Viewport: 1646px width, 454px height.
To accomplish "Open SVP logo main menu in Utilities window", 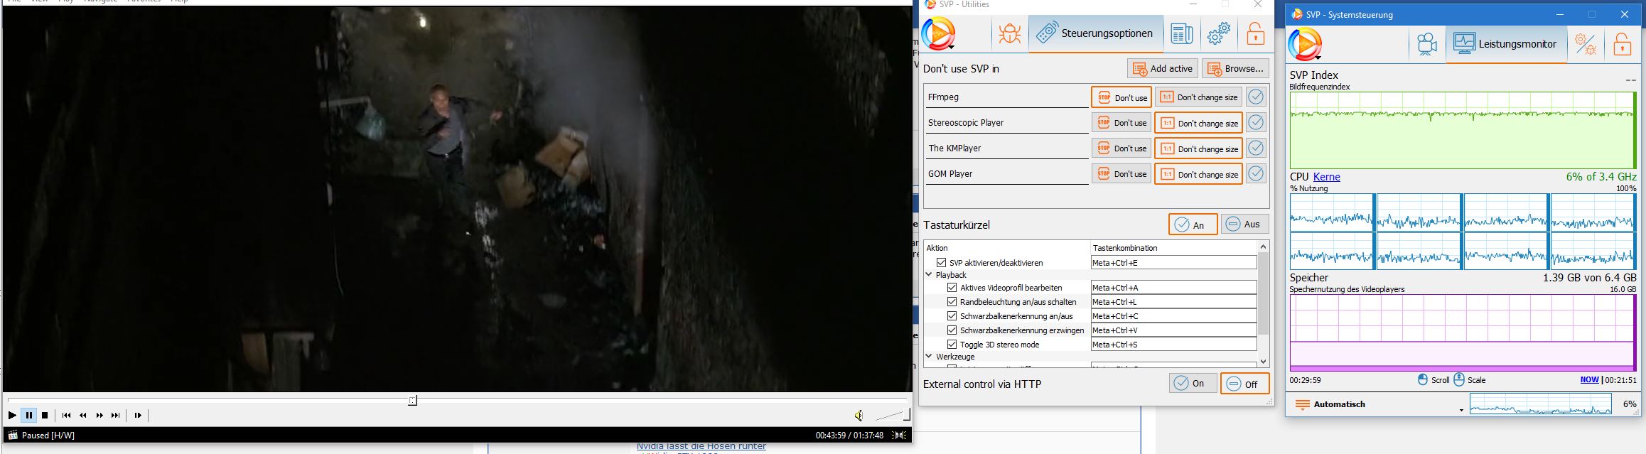I will tap(938, 33).
